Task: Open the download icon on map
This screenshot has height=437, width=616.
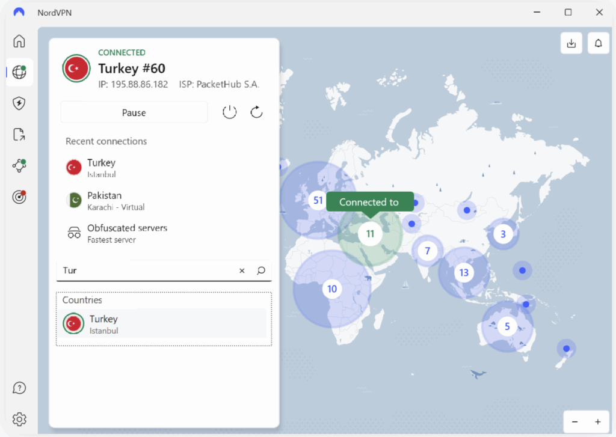Action: 571,43
